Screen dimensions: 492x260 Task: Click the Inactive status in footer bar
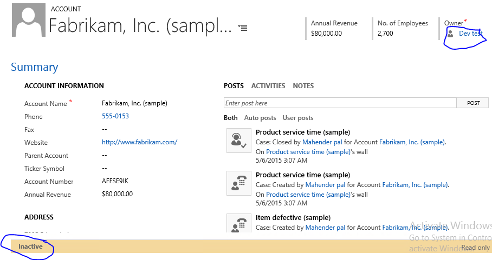coord(30,247)
